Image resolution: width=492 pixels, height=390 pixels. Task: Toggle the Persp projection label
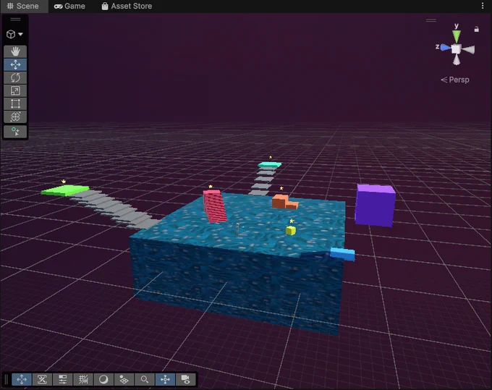455,80
